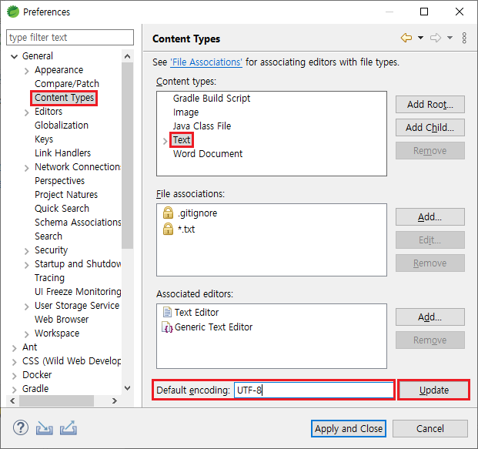This screenshot has width=478, height=449.
Task: Select Schema Associations preference page
Action: (78, 223)
